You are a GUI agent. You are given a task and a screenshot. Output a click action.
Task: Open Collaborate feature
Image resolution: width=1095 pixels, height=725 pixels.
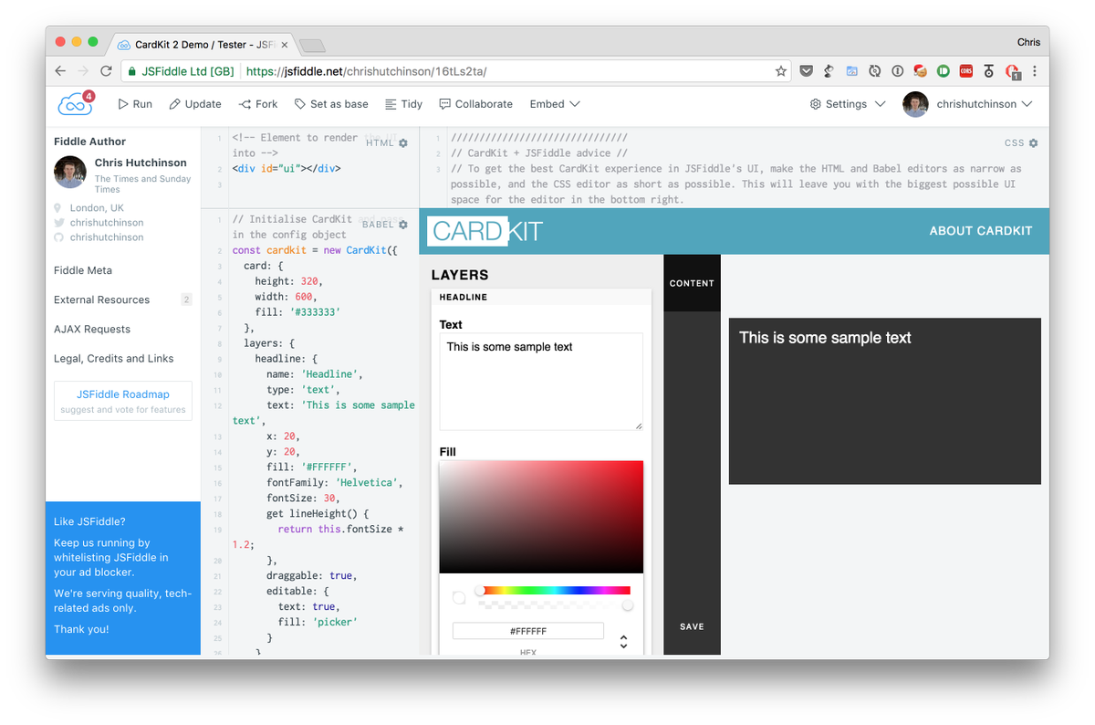coord(476,104)
